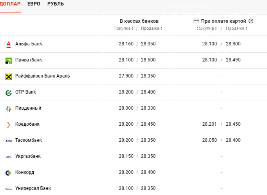Open the Универсал Банк link
The width and height of the screenshot is (267, 195).
click(x=33, y=188)
